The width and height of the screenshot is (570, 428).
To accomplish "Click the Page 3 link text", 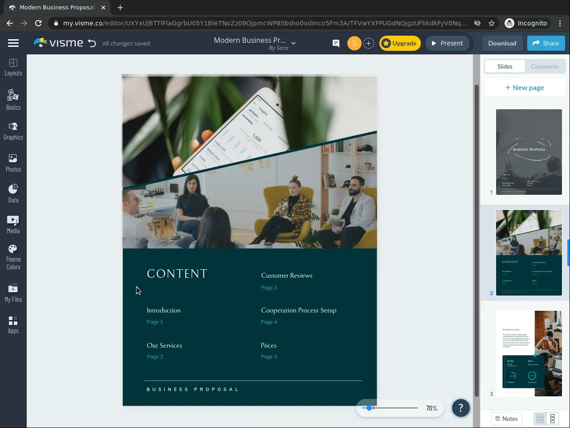I will [x=269, y=288].
